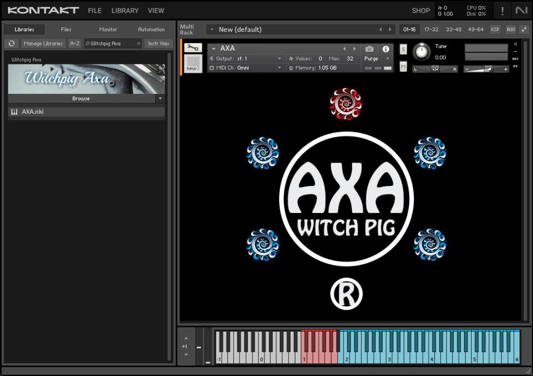Toggle the Instr Nav pane
This screenshot has width=533, height=376.
(x=159, y=43)
